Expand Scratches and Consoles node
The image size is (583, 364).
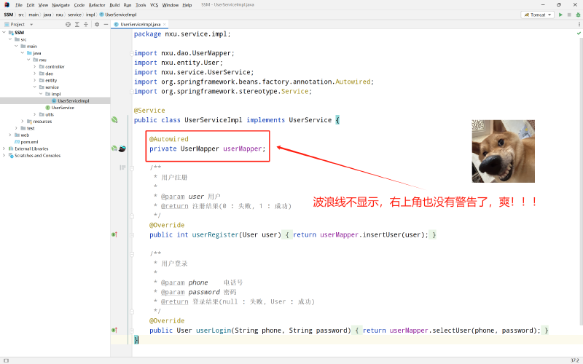click(4, 155)
